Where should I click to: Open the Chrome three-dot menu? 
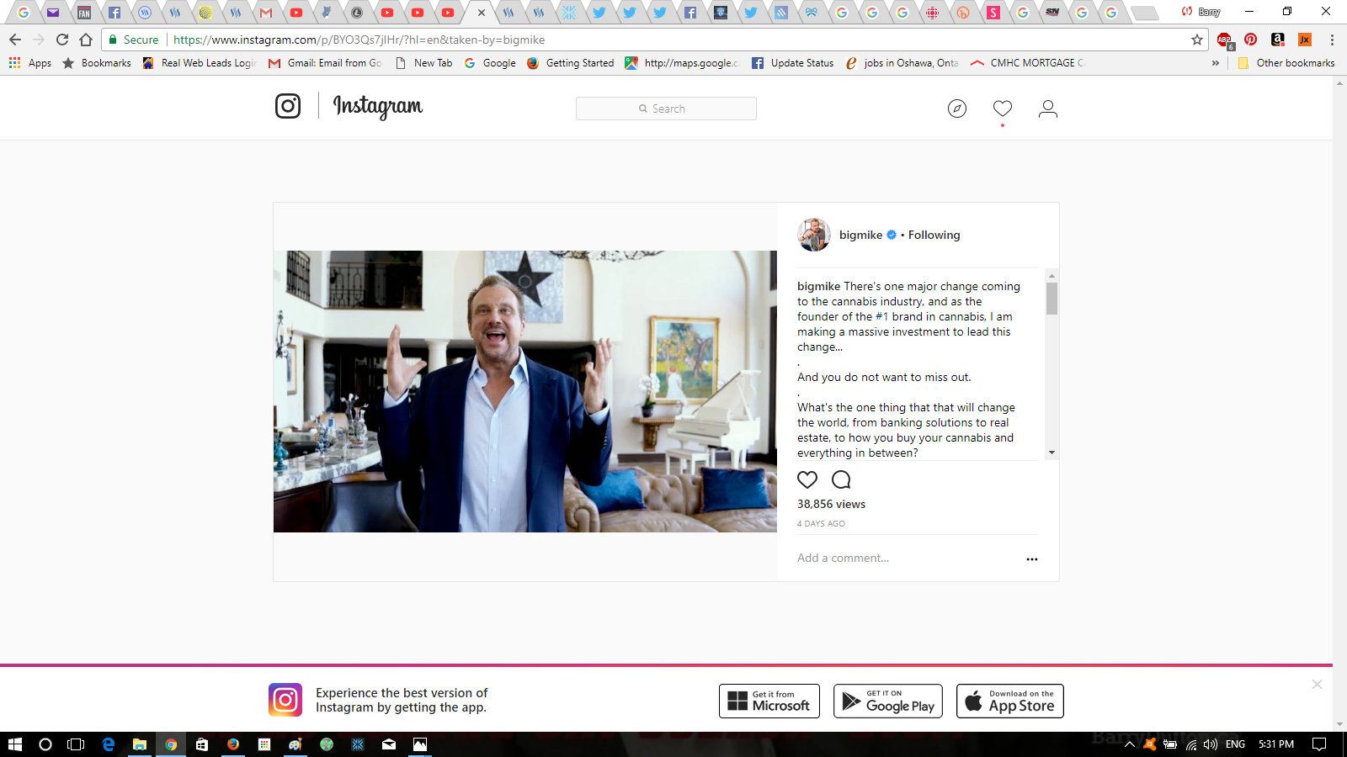[1332, 40]
